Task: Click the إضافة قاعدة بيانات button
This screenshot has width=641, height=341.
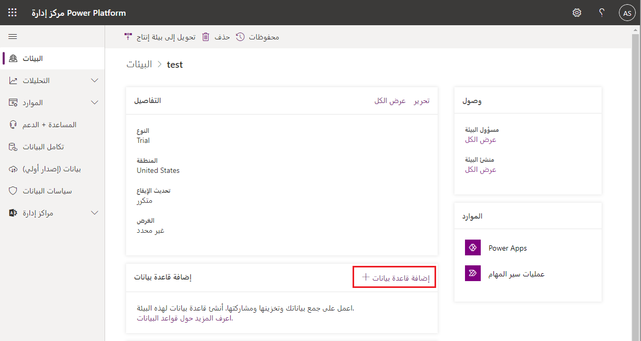Action: (x=395, y=277)
